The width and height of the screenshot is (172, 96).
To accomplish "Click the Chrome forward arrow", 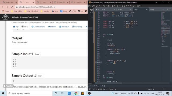I will click(x=7, y=7).
